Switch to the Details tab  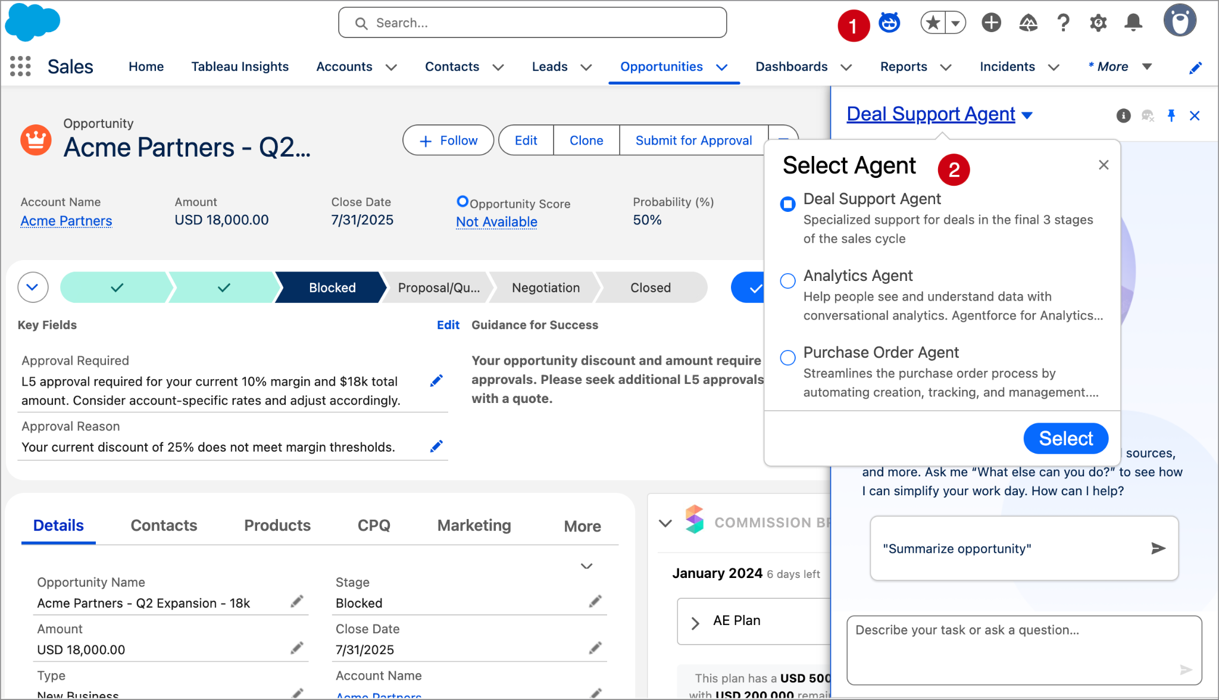point(58,526)
